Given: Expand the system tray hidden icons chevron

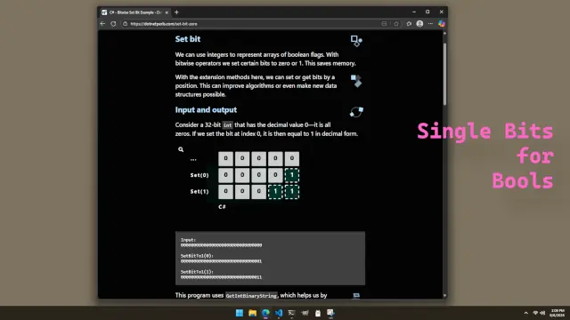Looking at the screenshot, I should (525, 313).
